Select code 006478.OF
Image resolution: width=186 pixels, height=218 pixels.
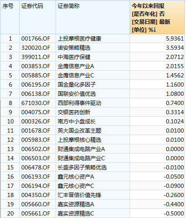pyautogui.click(x=36, y=167)
